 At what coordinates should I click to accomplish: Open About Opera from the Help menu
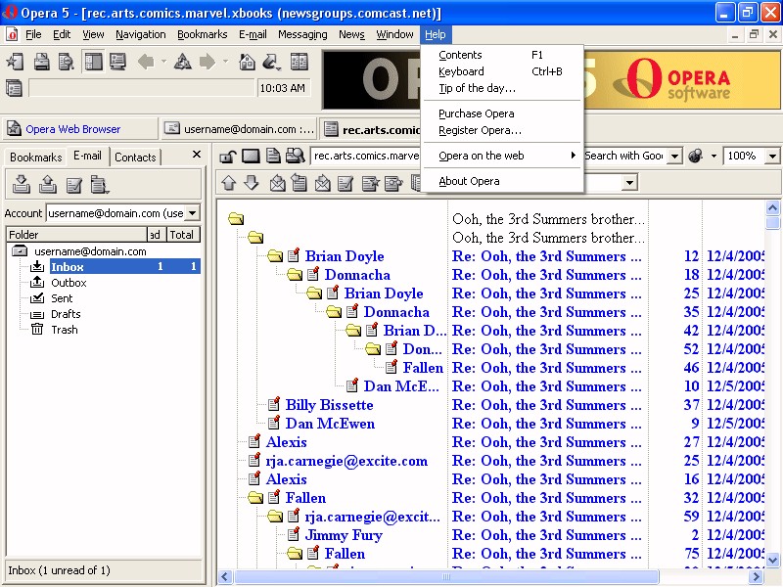tap(502, 181)
